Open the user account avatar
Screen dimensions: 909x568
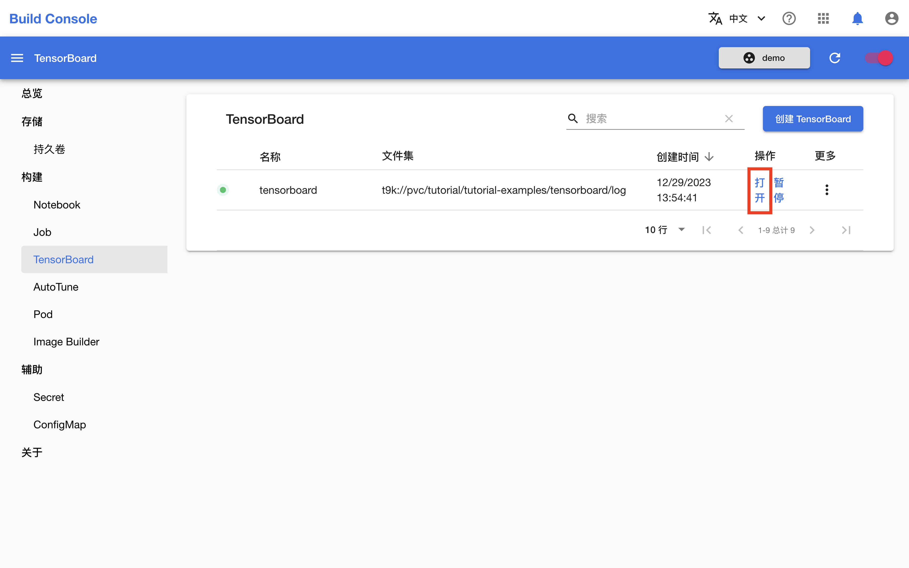click(891, 19)
